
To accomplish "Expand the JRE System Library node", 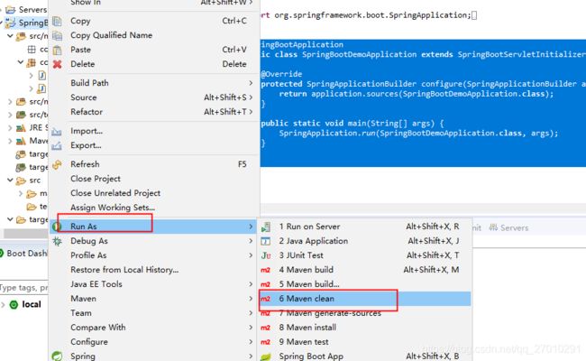I will point(10,128).
